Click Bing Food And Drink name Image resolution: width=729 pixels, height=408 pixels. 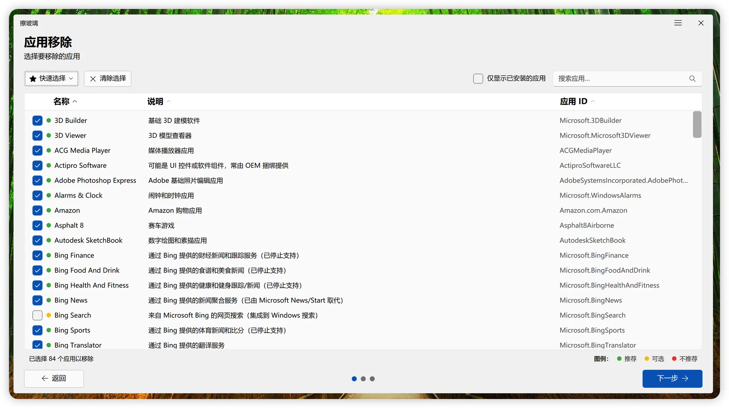(87, 270)
